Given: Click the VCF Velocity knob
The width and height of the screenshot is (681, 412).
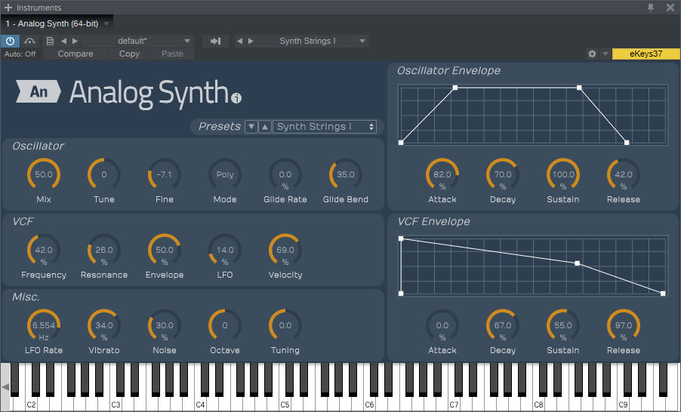Looking at the screenshot, I should click(285, 250).
